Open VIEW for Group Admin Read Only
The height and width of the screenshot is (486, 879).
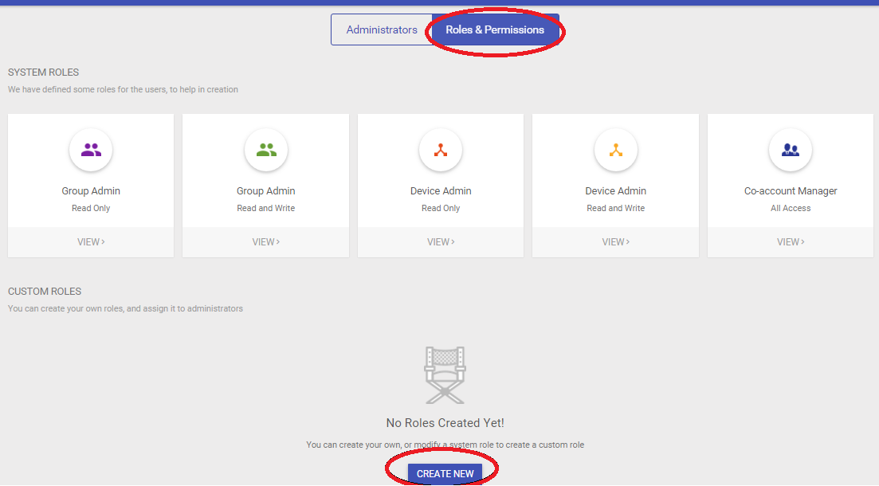(91, 242)
